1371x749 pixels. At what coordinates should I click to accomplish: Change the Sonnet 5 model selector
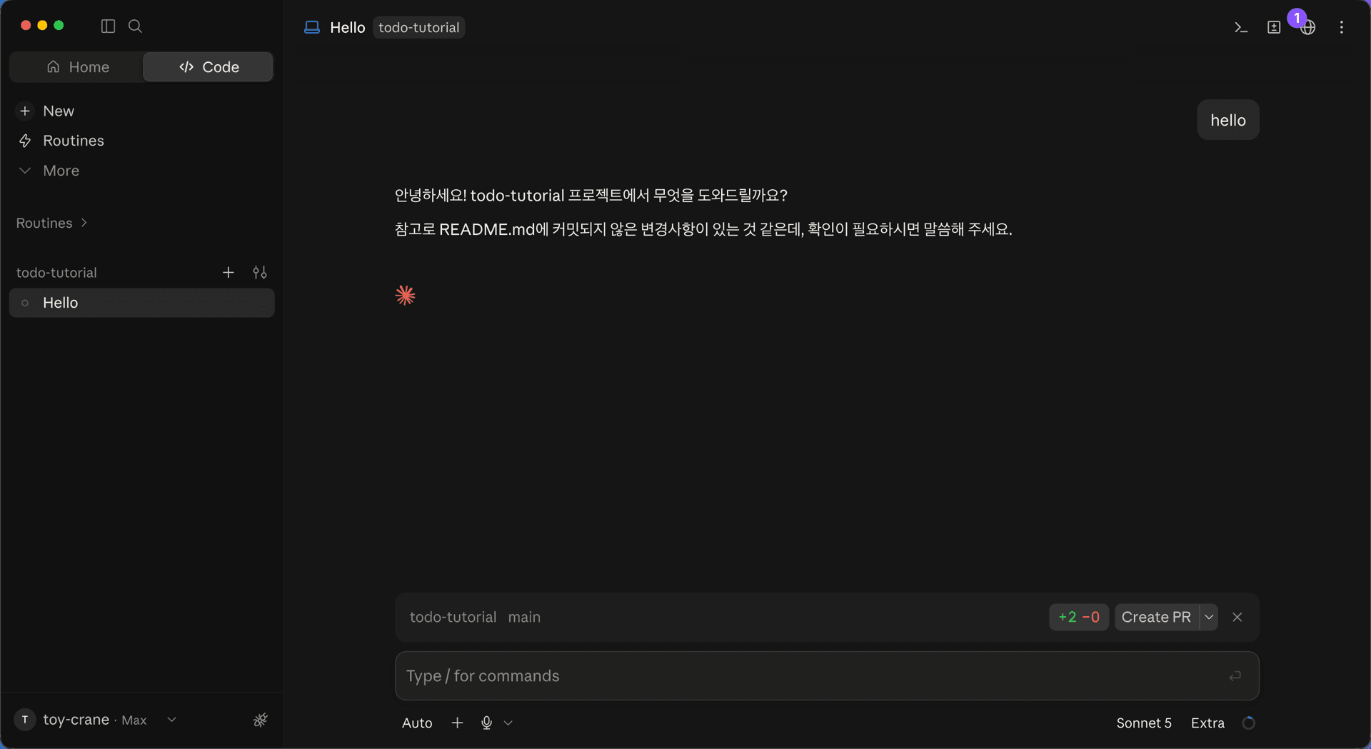point(1144,723)
